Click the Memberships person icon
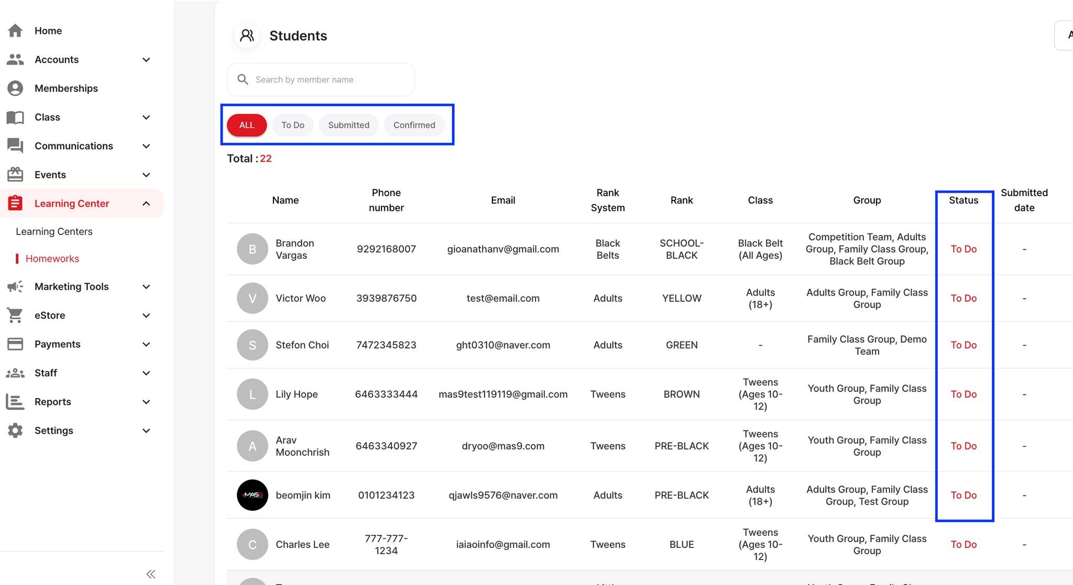Viewport: 1073px width, 585px height. pyautogui.click(x=15, y=88)
